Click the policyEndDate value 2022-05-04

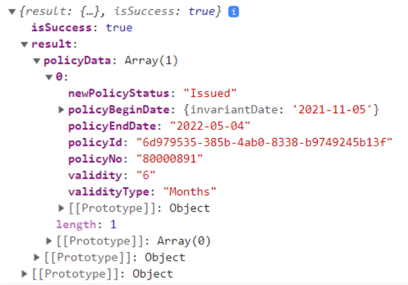click(x=210, y=126)
